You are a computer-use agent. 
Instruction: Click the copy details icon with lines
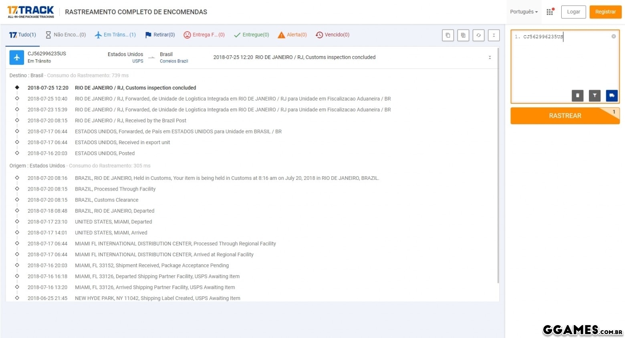[463, 35]
